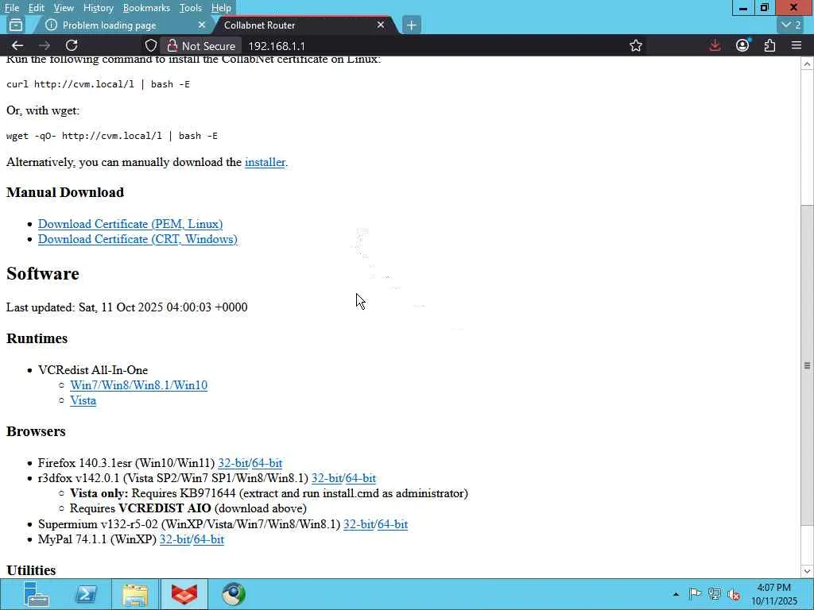Download Supermium v132-r5-02 64-bit
The width and height of the screenshot is (814, 610).
click(393, 524)
